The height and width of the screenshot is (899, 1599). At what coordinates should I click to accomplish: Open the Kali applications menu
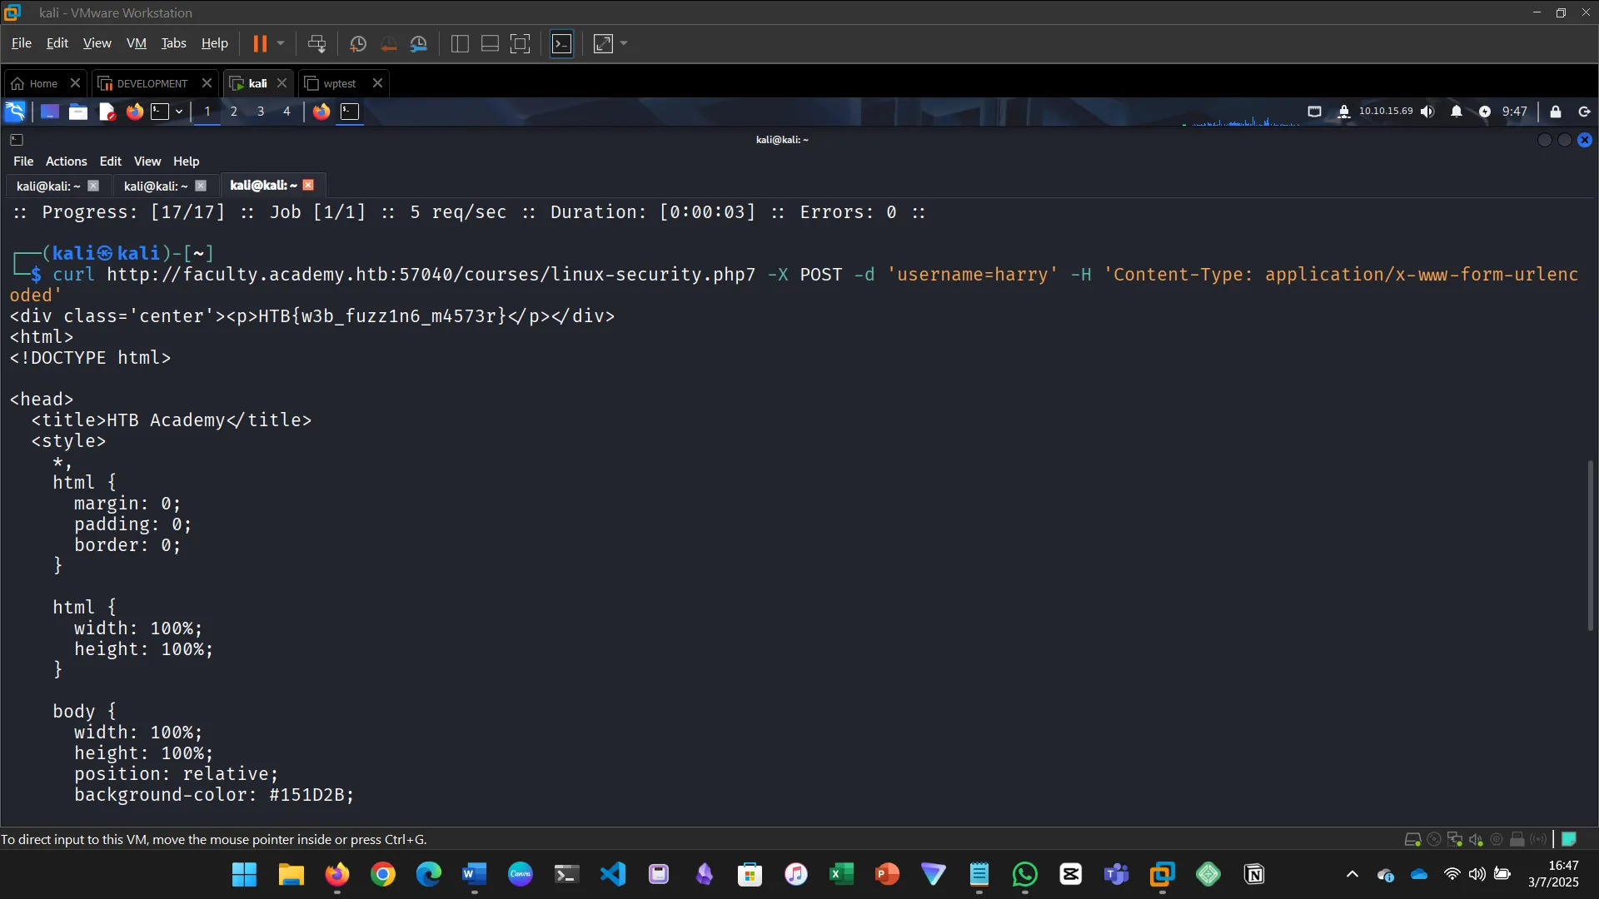(x=15, y=112)
